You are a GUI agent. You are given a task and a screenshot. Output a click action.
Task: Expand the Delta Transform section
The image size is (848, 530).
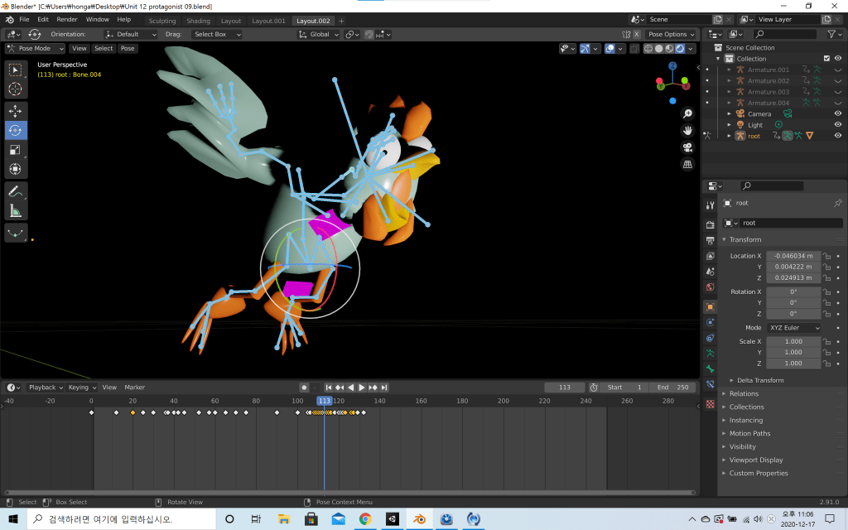coord(759,380)
